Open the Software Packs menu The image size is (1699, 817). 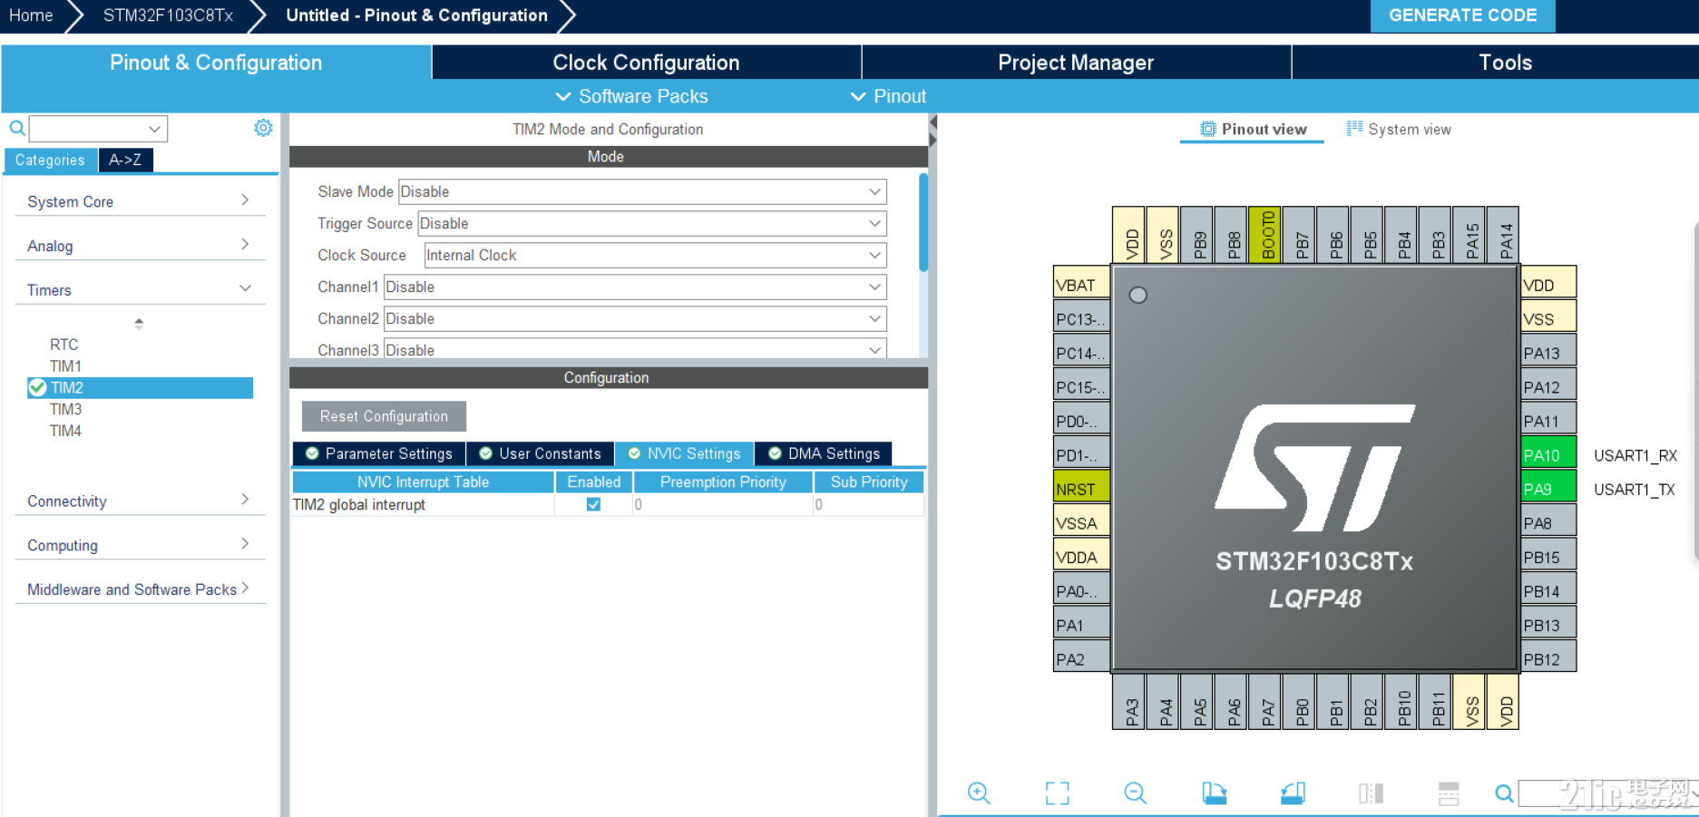(631, 96)
